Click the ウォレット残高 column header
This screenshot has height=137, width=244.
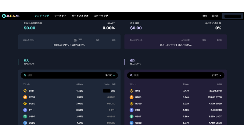click(110, 84)
